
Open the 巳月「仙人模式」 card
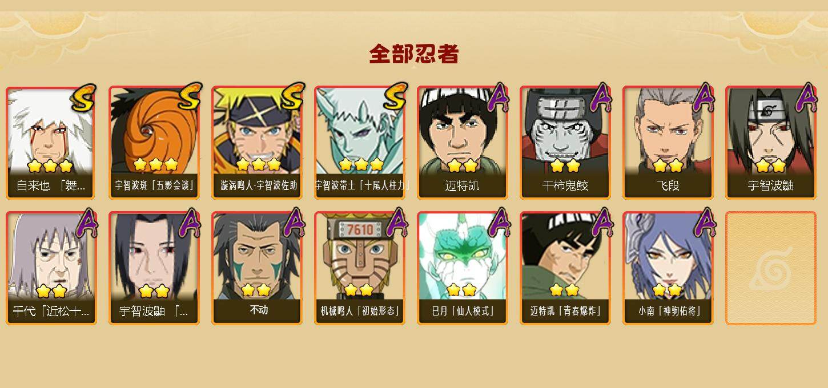click(x=463, y=268)
